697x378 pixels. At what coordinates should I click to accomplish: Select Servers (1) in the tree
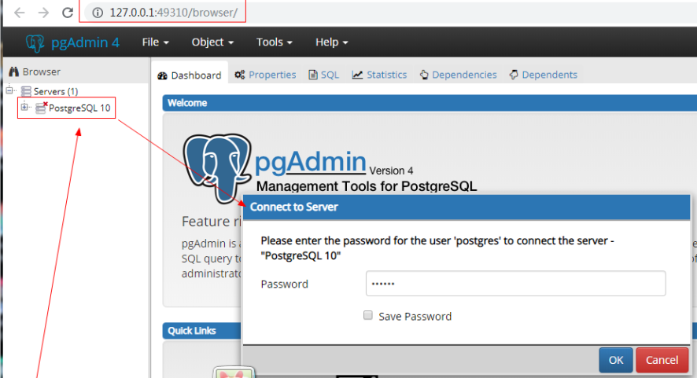(56, 91)
